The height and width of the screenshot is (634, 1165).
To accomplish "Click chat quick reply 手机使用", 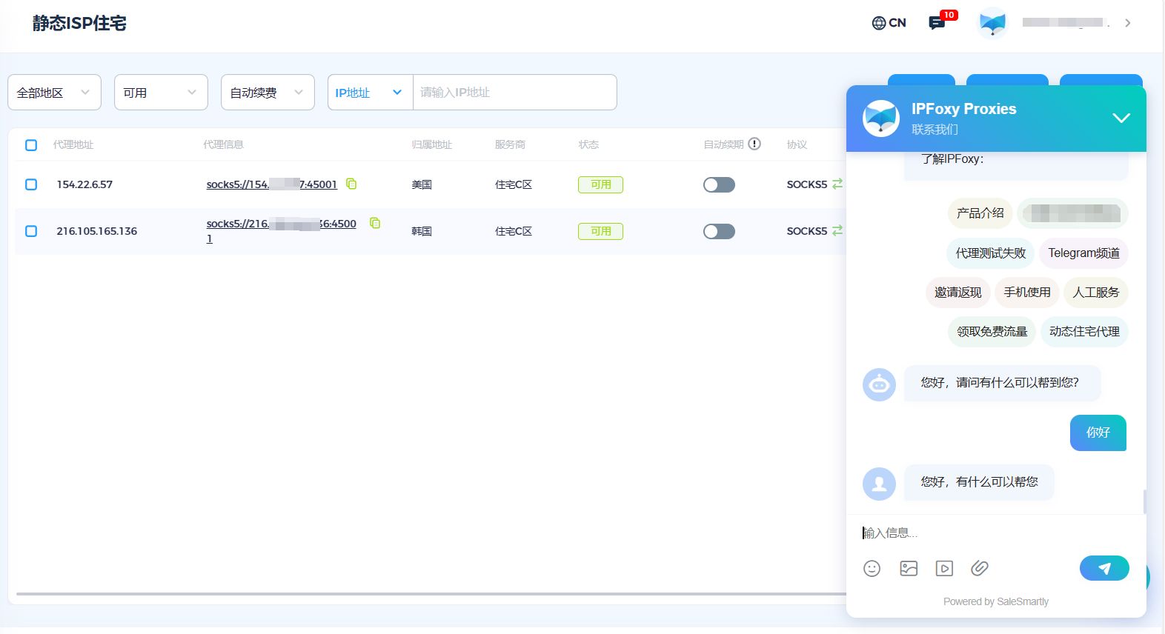I will (x=1027, y=293).
